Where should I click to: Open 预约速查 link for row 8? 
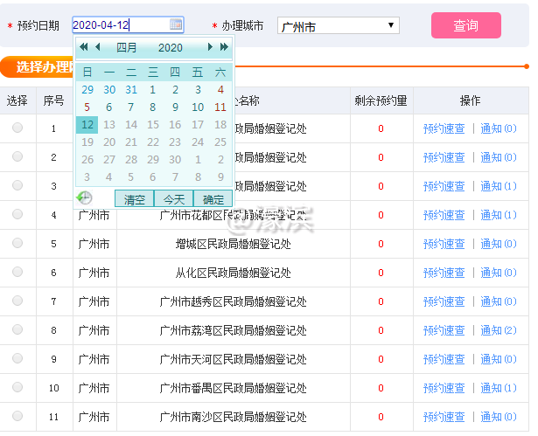tap(444, 330)
